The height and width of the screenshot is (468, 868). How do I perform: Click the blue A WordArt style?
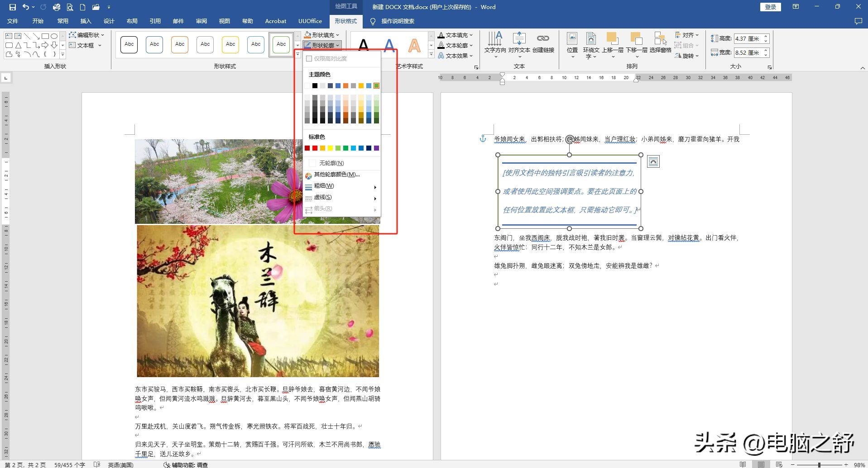click(389, 45)
